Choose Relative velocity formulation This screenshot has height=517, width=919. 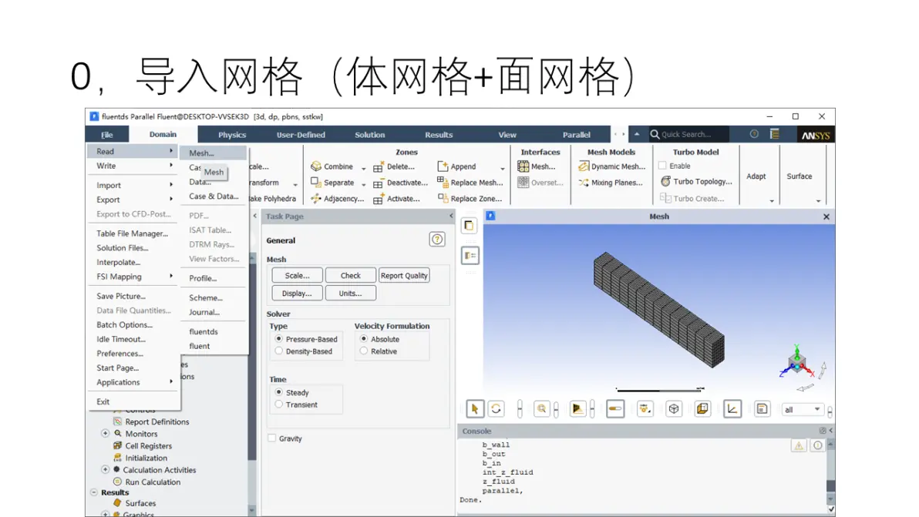click(x=364, y=351)
